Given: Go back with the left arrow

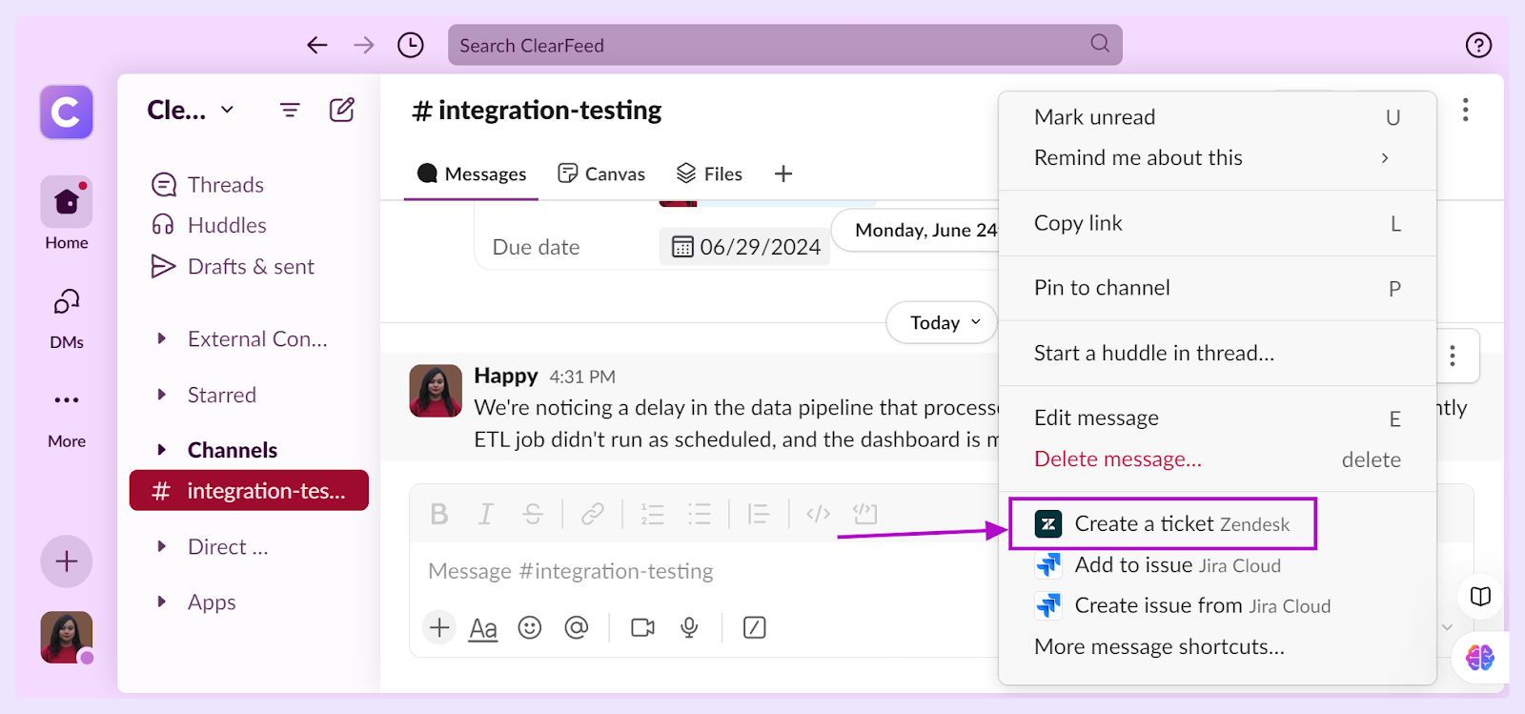Looking at the screenshot, I should tap(317, 45).
